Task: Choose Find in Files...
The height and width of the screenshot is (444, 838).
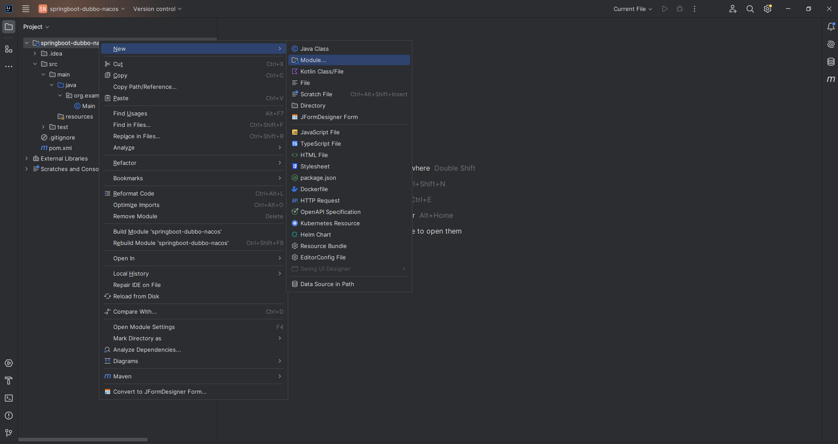Action: coord(193,125)
